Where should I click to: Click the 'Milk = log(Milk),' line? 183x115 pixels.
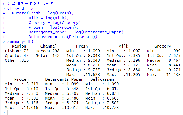click(x=49, y=18)
